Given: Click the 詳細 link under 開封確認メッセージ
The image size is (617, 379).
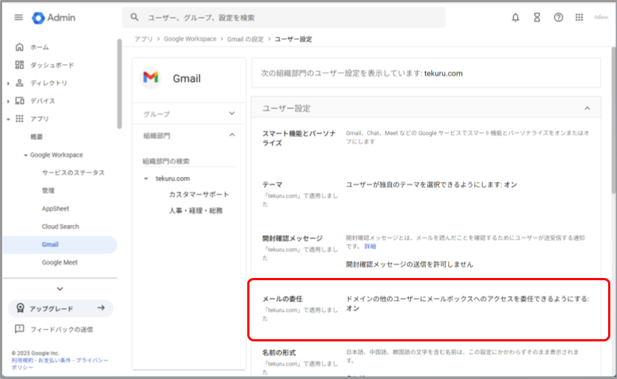Looking at the screenshot, I should pos(370,246).
